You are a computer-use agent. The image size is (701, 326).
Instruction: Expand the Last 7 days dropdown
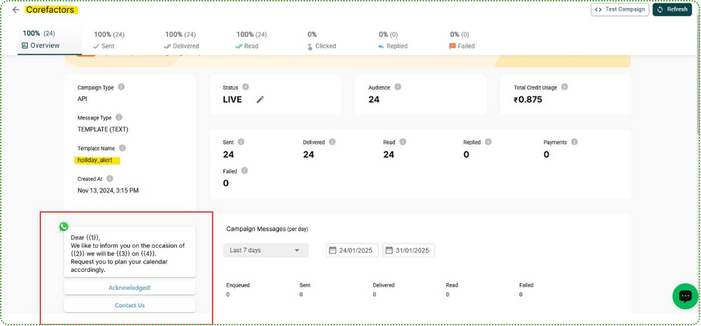tap(266, 250)
